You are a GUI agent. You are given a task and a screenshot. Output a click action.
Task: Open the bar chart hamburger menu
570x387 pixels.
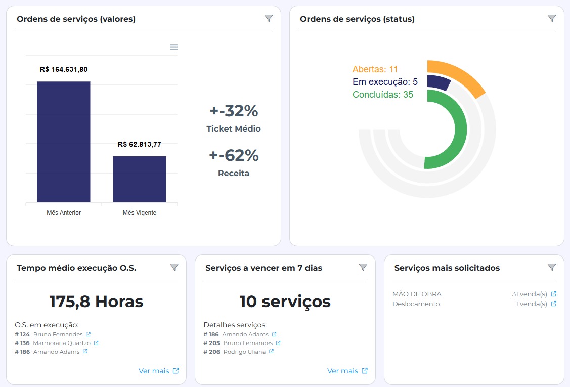pyautogui.click(x=173, y=47)
